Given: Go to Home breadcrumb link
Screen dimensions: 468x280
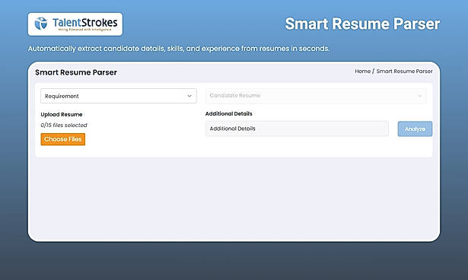Looking at the screenshot, I should pyautogui.click(x=363, y=72).
